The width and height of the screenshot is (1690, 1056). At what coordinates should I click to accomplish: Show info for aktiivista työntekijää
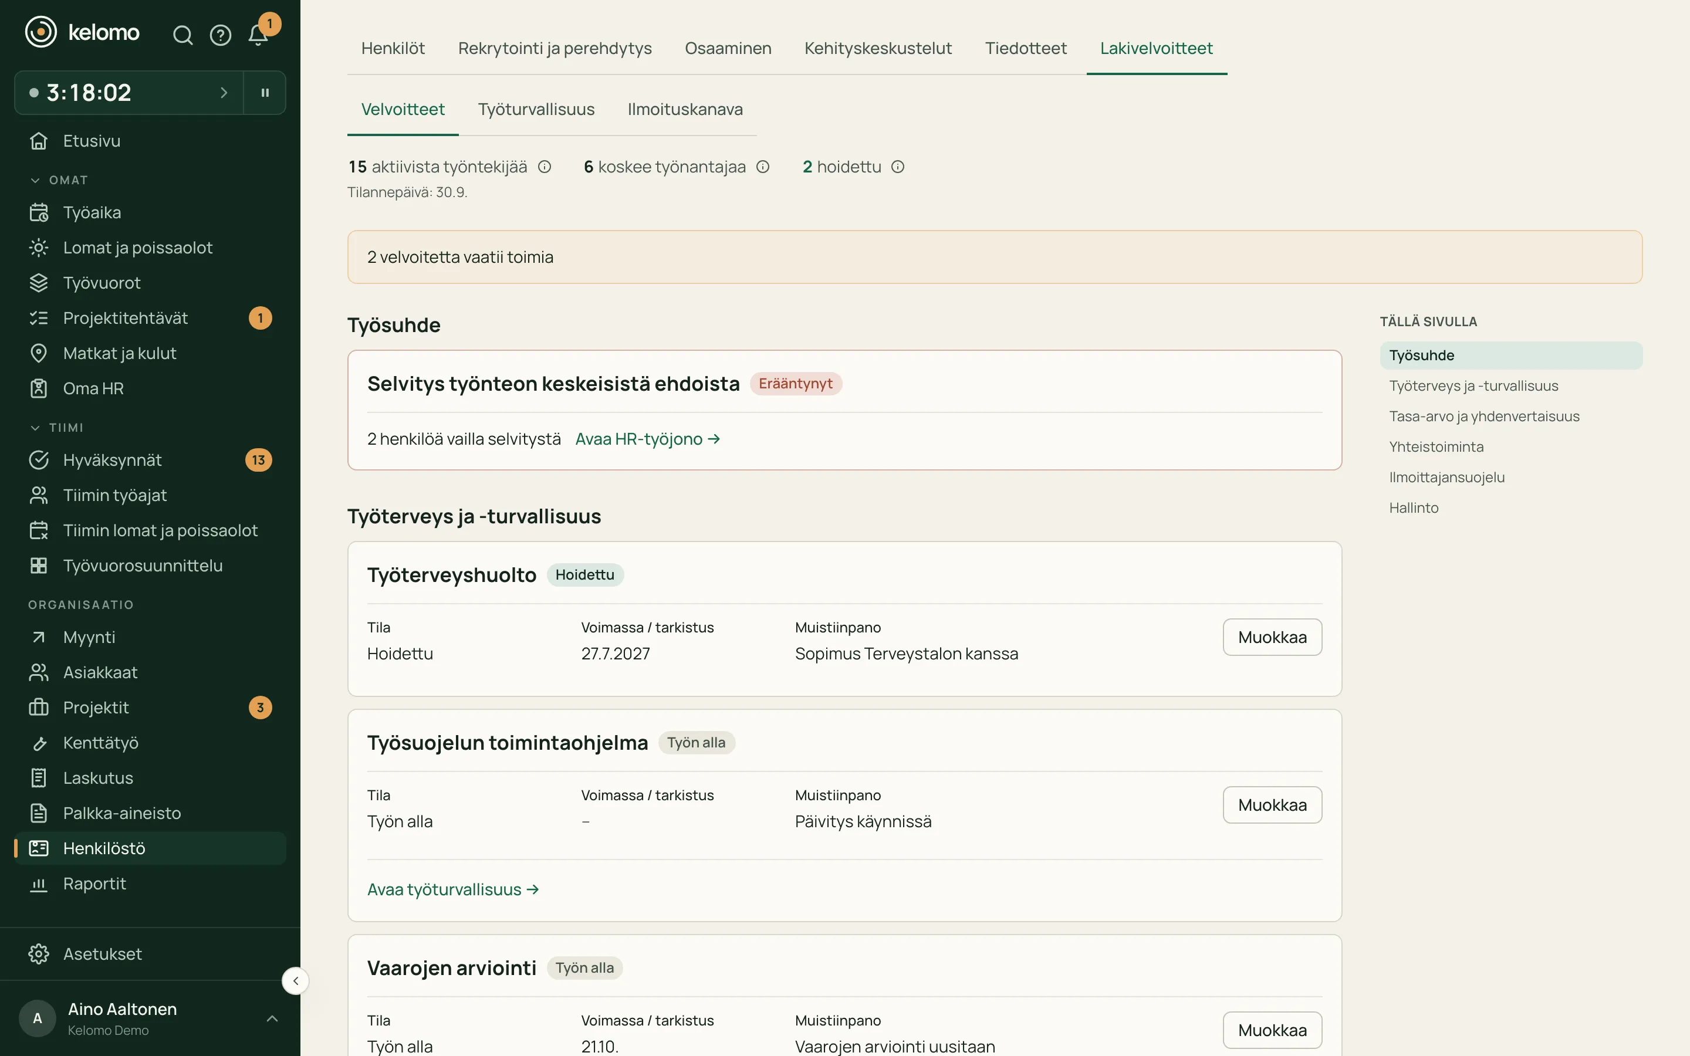545,167
